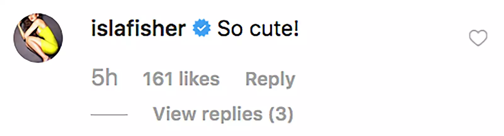This screenshot has width=504, height=136.
Task: Click the checkmark badge after islafisher
Action: pyautogui.click(x=202, y=29)
